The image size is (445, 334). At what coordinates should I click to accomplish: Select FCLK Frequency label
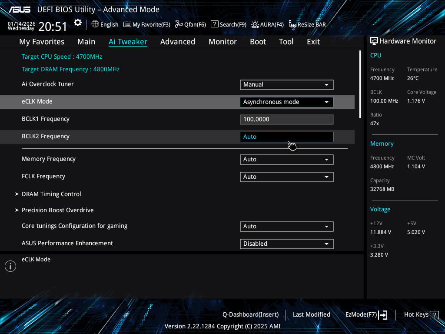(x=43, y=176)
